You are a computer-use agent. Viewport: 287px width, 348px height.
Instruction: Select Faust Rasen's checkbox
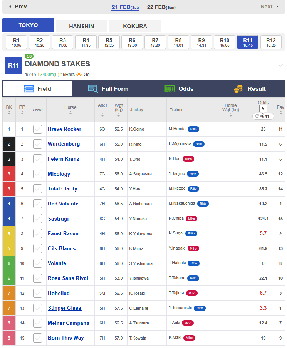click(x=38, y=233)
